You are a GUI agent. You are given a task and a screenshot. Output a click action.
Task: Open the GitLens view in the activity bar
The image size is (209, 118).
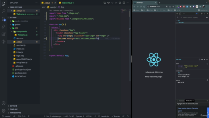pos(4,42)
